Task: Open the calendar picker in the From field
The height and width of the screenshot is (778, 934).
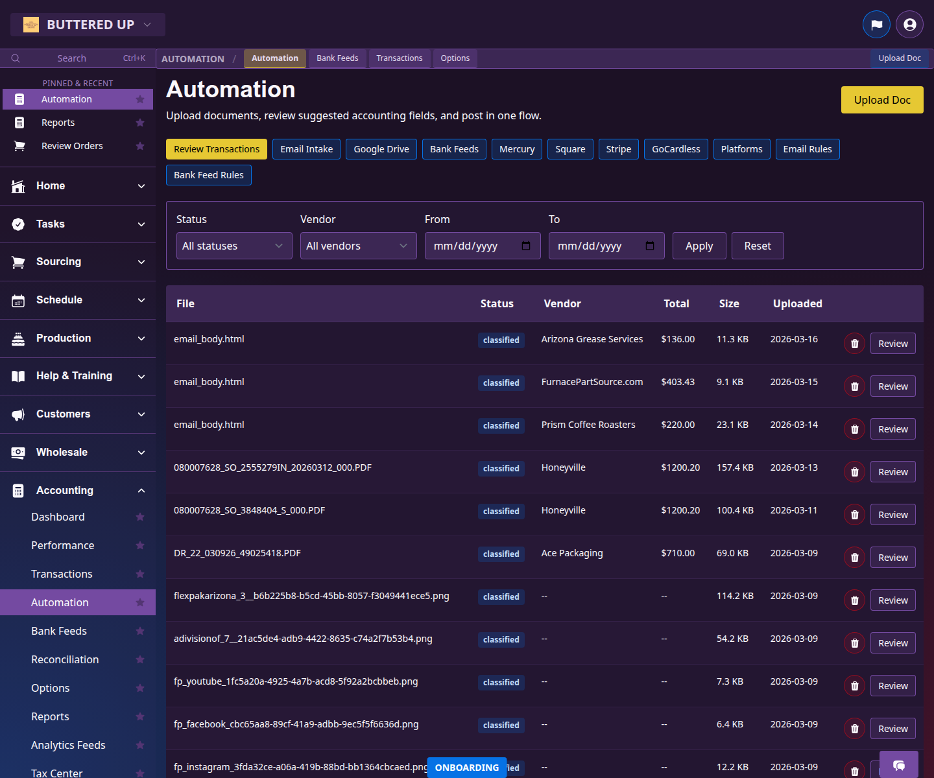Action: tap(527, 246)
